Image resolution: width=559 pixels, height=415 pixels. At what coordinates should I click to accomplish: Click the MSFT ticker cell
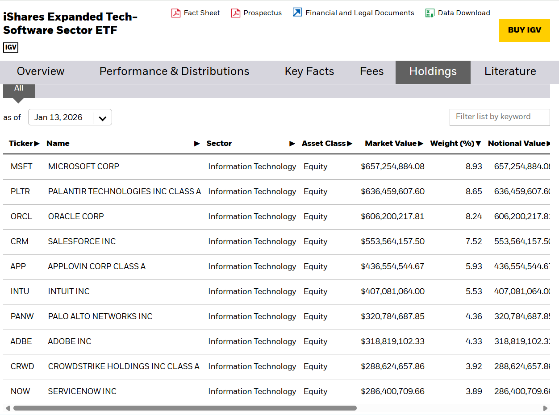(21, 166)
